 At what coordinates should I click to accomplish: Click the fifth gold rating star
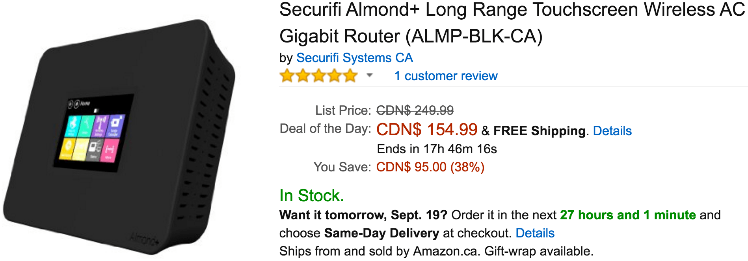tap(350, 75)
